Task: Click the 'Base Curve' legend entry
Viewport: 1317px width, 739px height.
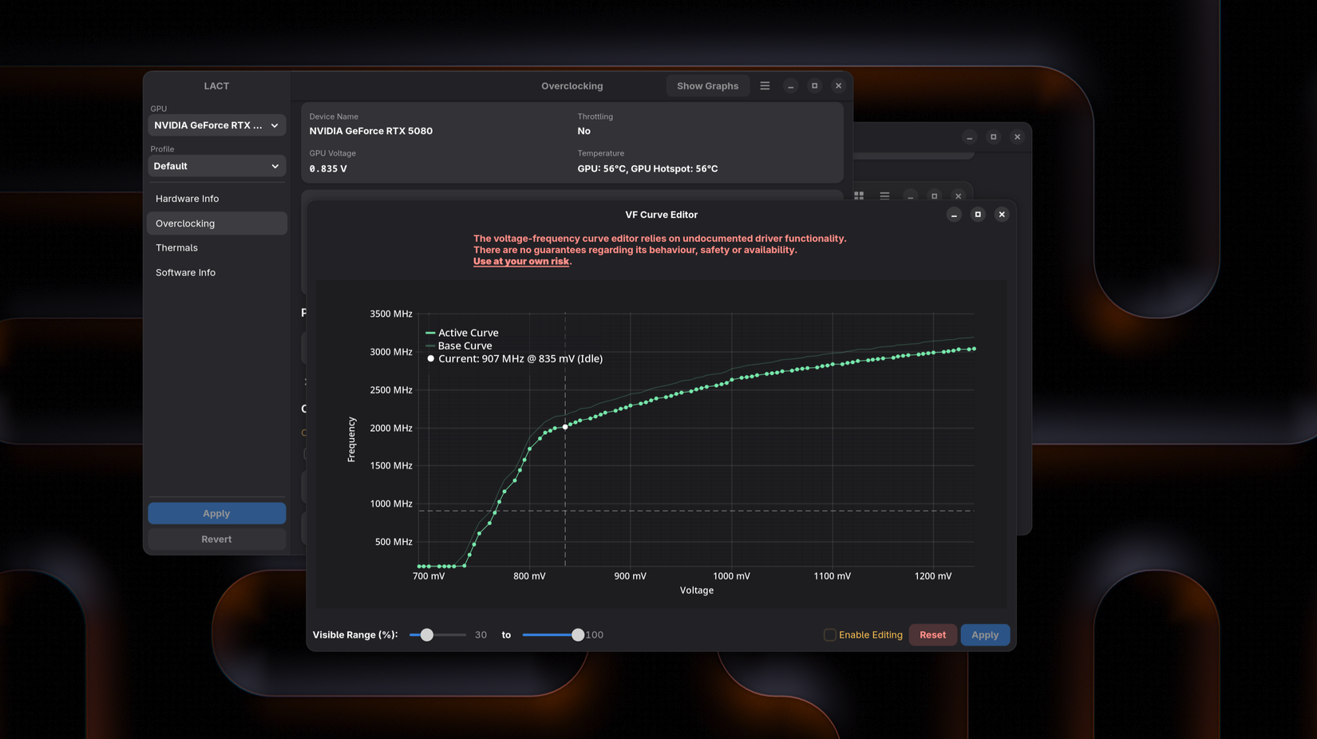Action: [x=459, y=346]
